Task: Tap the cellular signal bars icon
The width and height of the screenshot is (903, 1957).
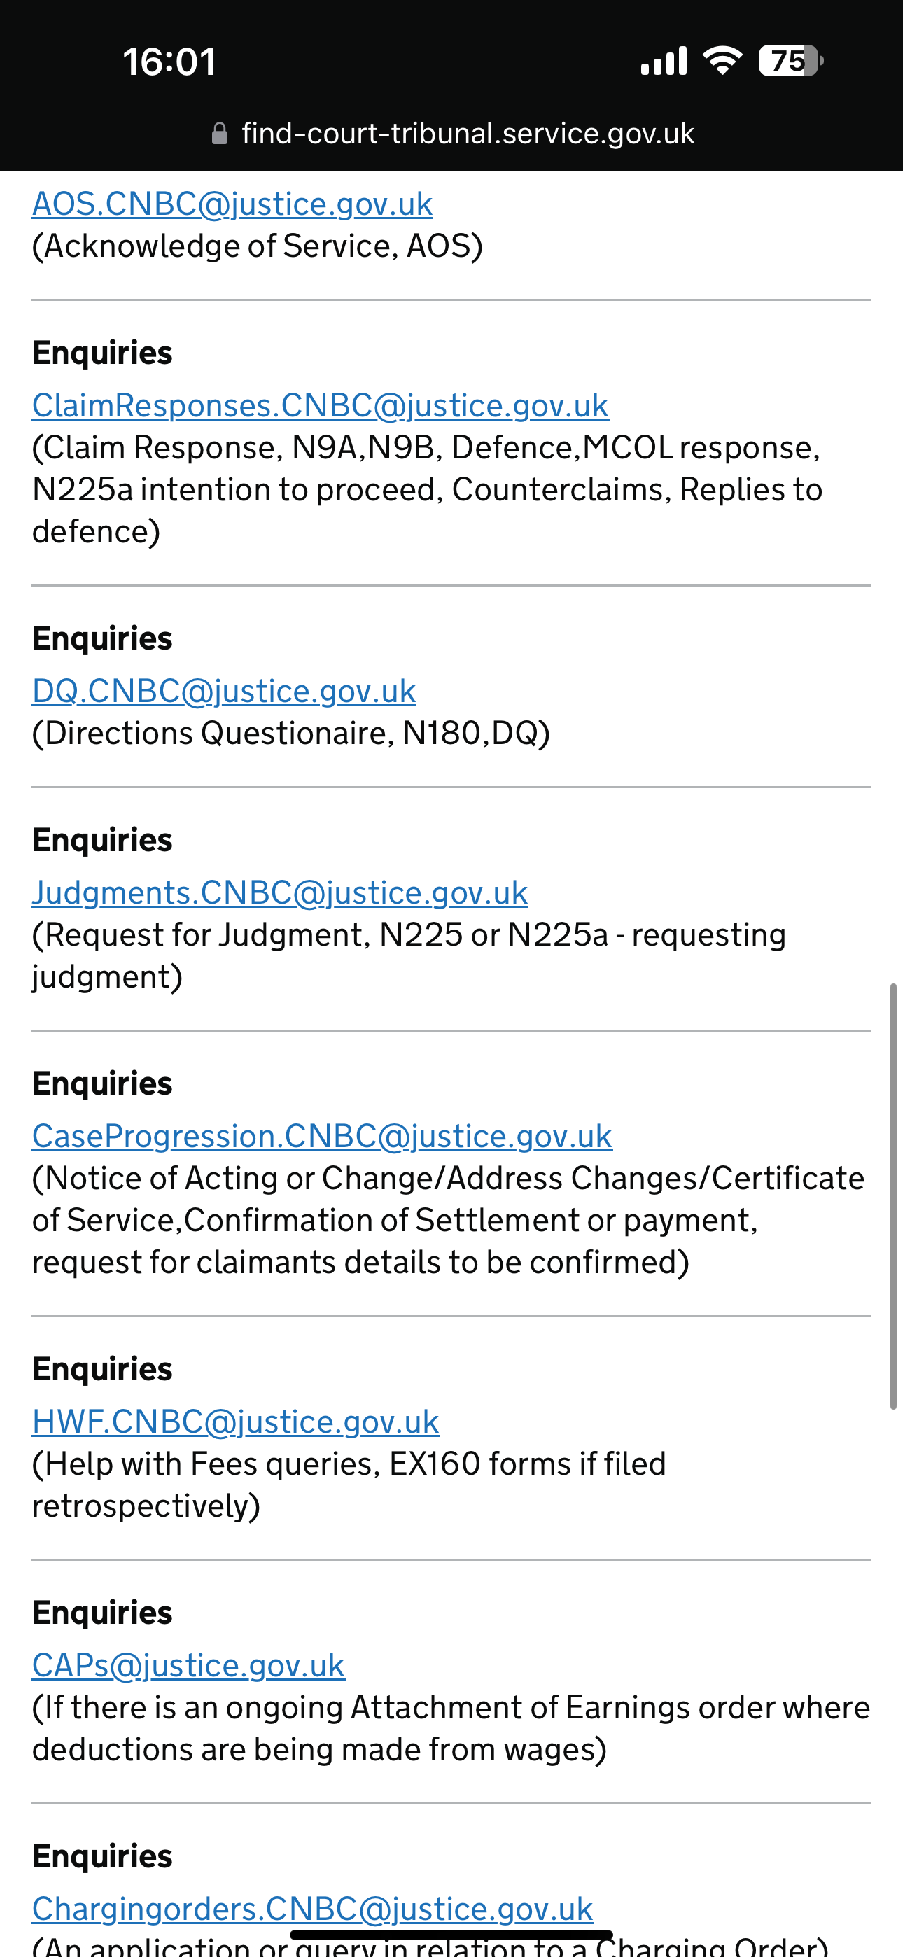Action: point(664,61)
